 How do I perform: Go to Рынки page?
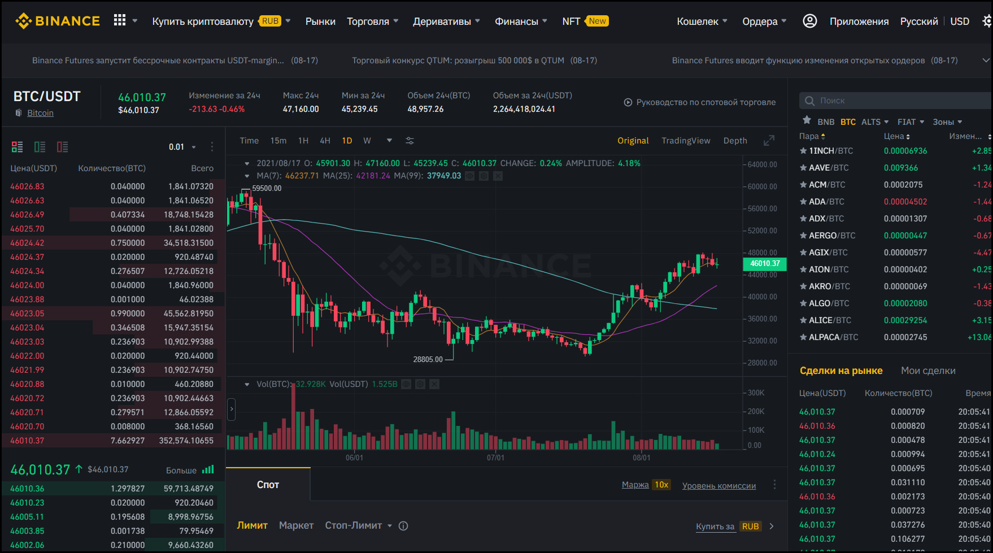(x=320, y=21)
